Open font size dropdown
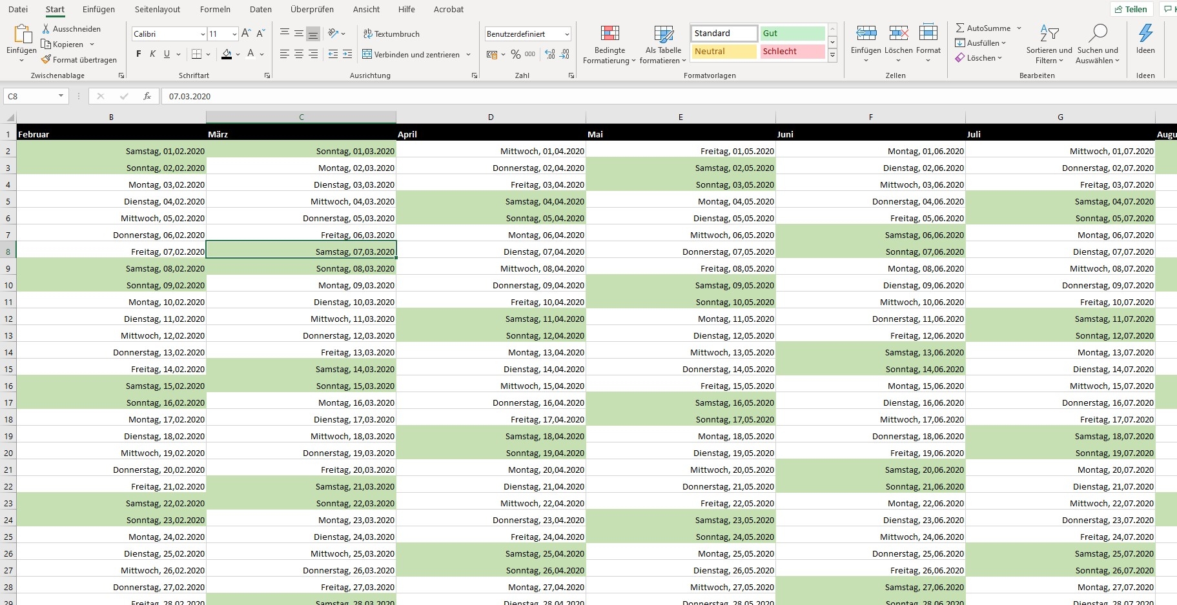Viewport: 1177px width, 605px height. click(234, 34)
